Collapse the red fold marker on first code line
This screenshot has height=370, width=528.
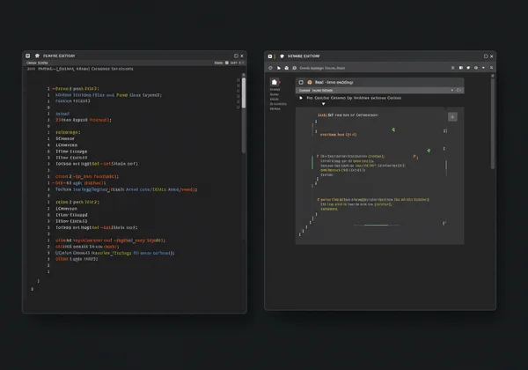(x=53, y=89)
